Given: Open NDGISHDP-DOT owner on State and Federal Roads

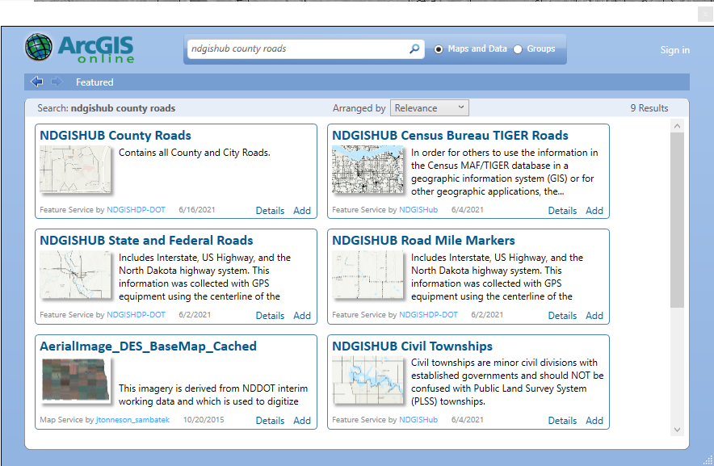Looking at the screenshot, I should coord(136,314).
